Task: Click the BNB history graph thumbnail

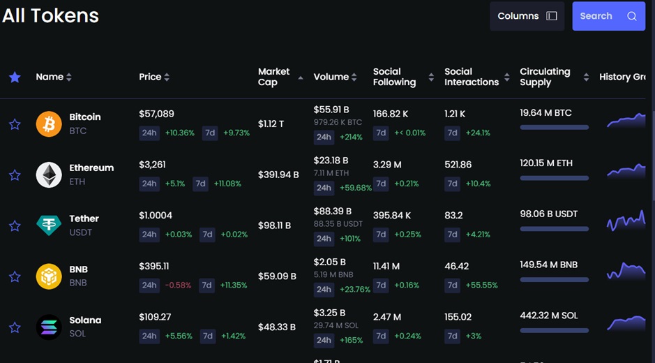Action: pos(626,271)
